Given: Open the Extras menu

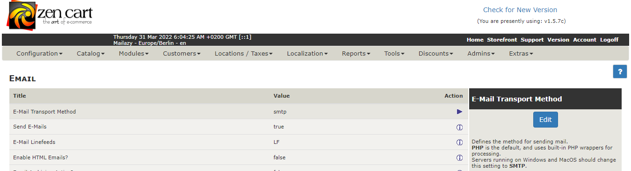Looking at the screenshot, I should pyautogui.click(x=521, y=54).
